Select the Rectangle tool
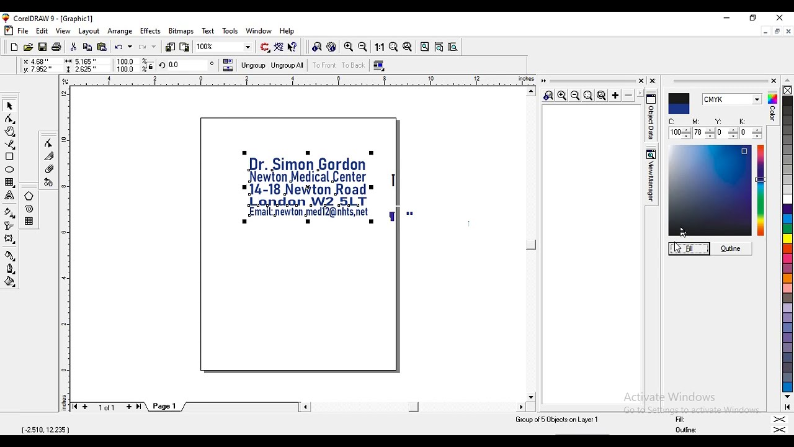Viewport: 794px width, 447px height. (x=9, y=157)
